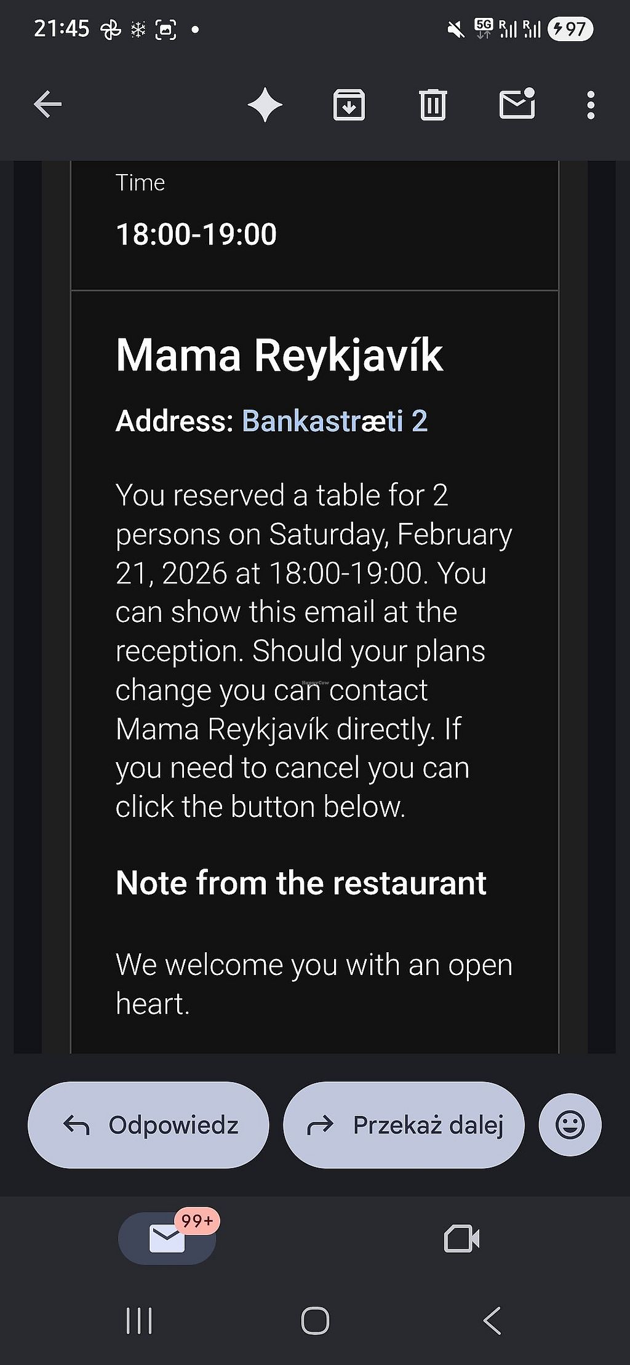
Task: Tap the status bar clock
Action: pos(62,29)
